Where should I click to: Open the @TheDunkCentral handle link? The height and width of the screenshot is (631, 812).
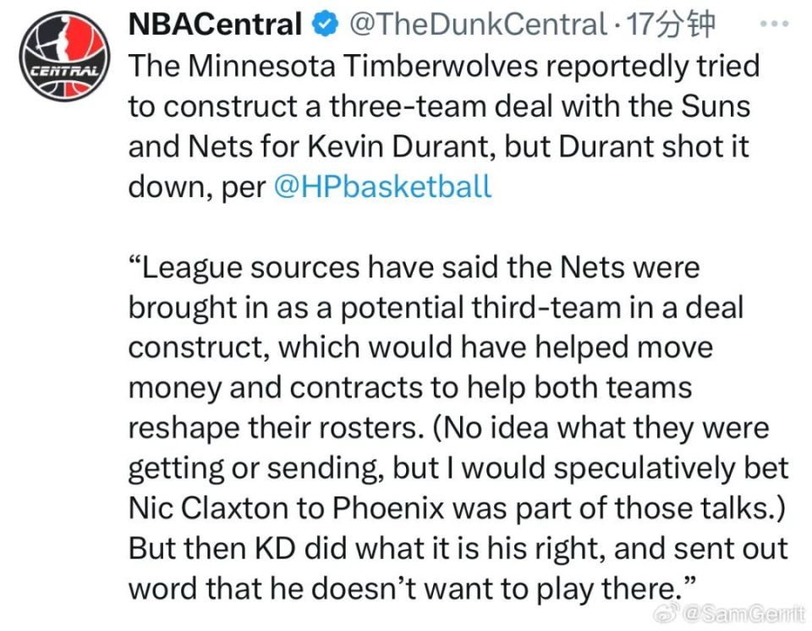[x=477, y=25]
